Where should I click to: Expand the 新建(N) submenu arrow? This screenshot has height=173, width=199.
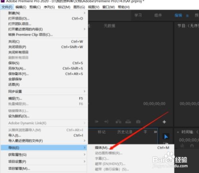84,13
